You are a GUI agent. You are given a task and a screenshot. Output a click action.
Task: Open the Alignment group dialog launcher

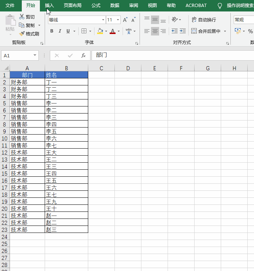click(227, 43)
